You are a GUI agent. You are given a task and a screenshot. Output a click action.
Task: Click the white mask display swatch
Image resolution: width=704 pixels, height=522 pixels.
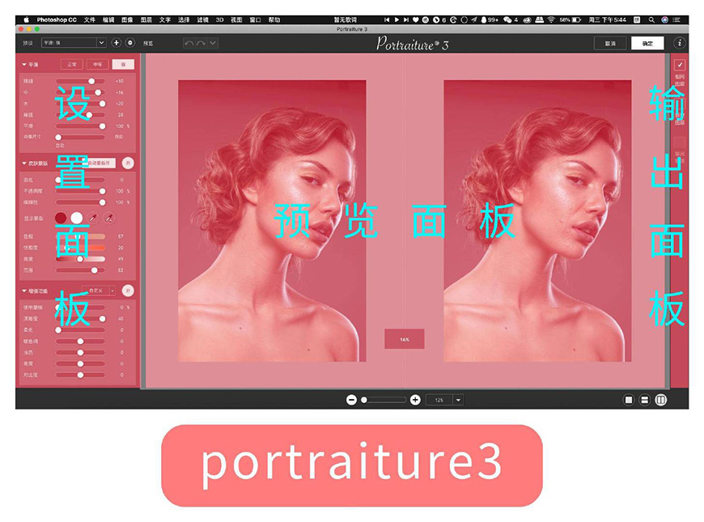click(x=77, y=218)
